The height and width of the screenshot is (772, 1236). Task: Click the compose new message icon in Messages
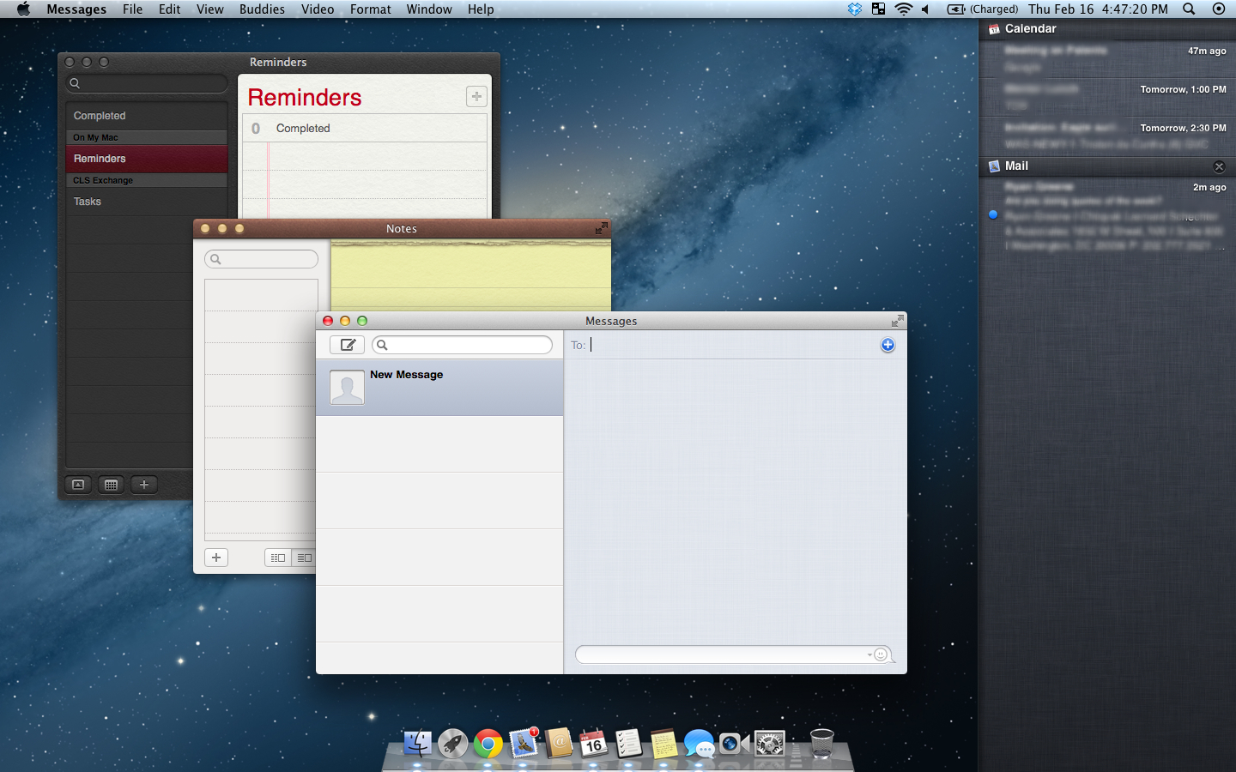click(x=348, y=345)
